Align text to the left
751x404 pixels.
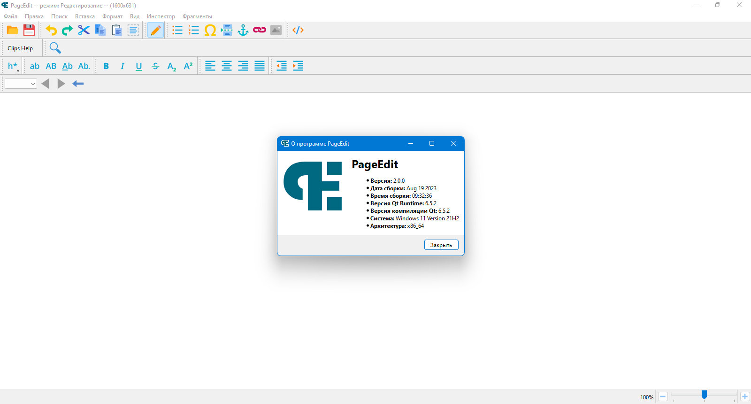(x=210, y=66)
